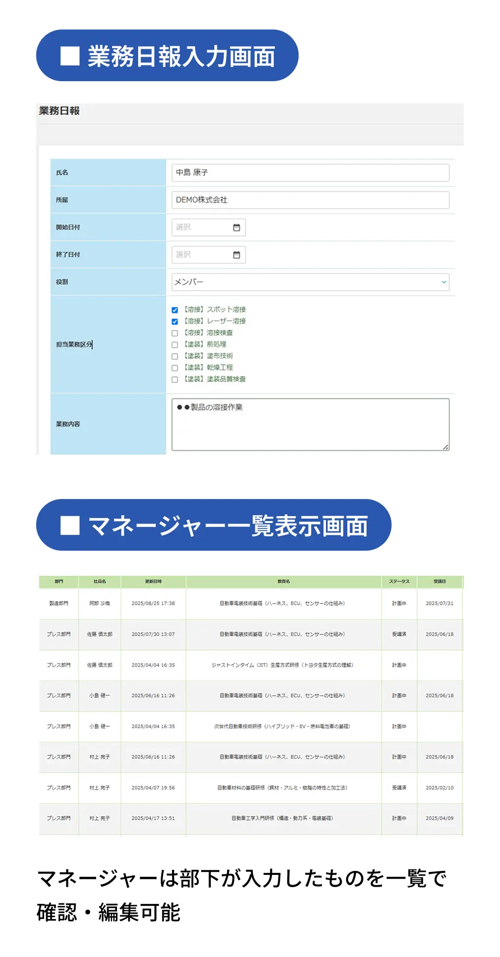
Task: Click the ステータス column header
Action: click(x=399, y=582)
